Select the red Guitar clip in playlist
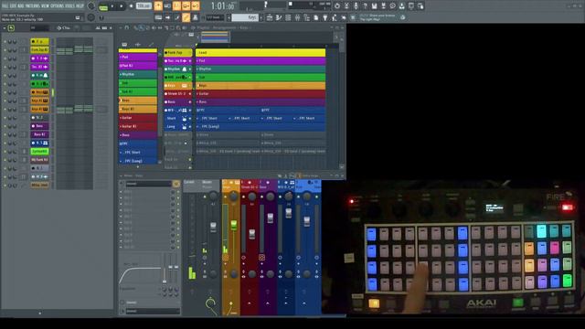The width and height of the screenshot is (585, 329). click(261, 93)
